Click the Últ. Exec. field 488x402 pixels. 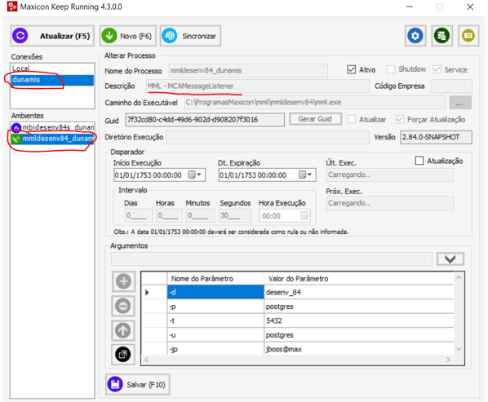[389, 174]
